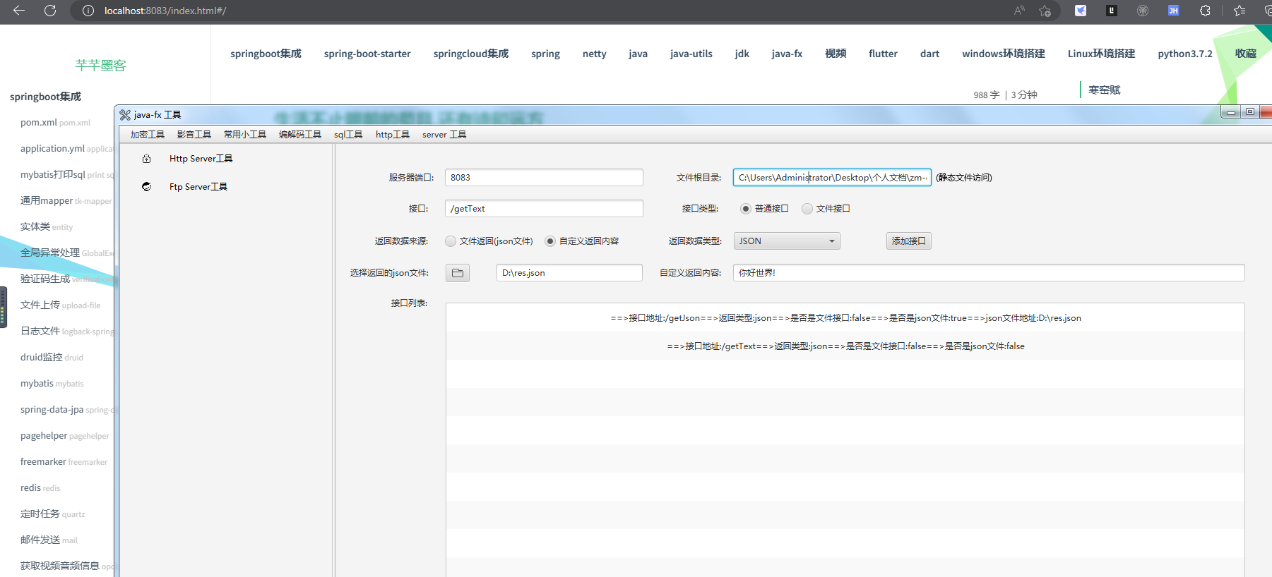Screen dimensions: 1272x577
Task: Open the server 工具 menu
Action: coord(444,135)
